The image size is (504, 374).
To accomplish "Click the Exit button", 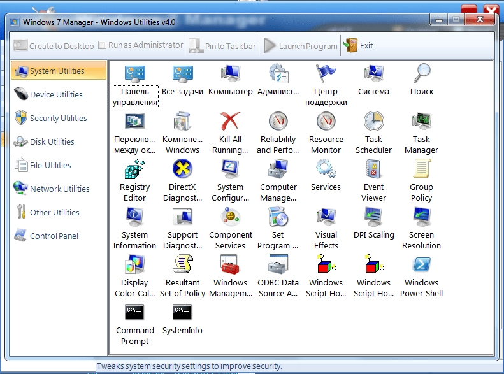I will click(358, 46).
